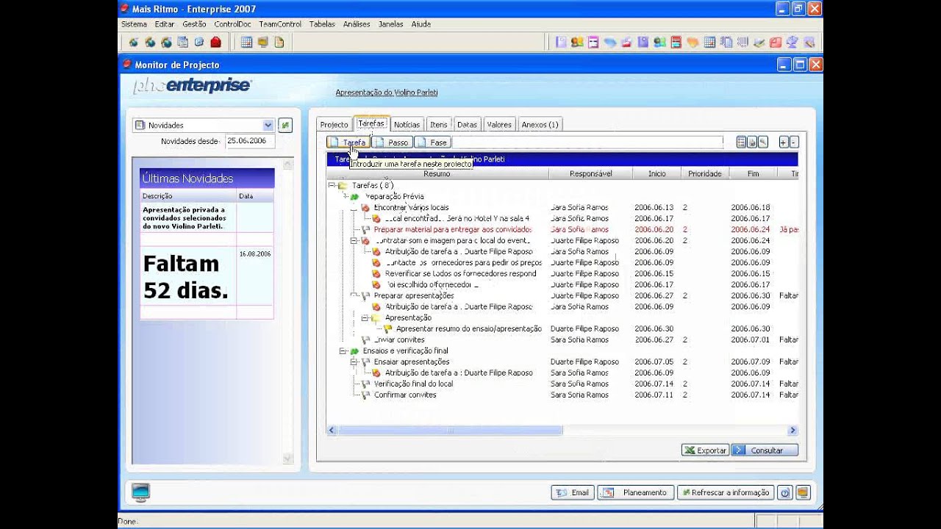
Task: Click the green people icon in the right toolbar
Action: (659, 42)
